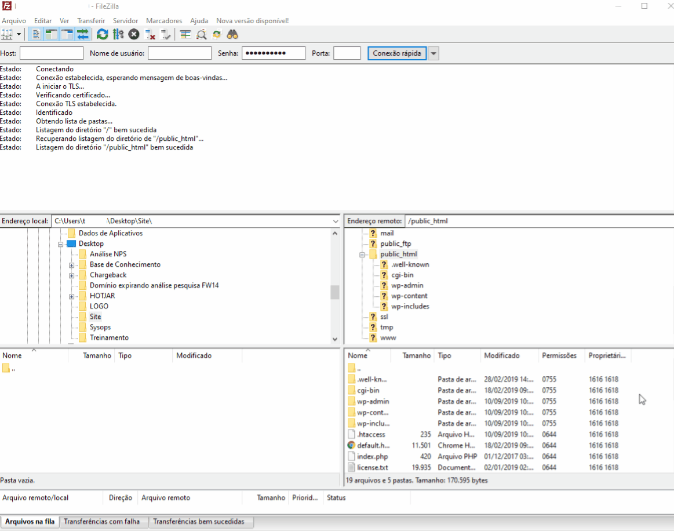Expand the Chargeback folder
Screen dimensions: 674x531
(72, 275)
